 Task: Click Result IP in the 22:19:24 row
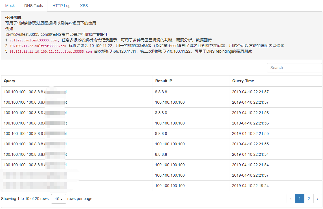point(170,186)
